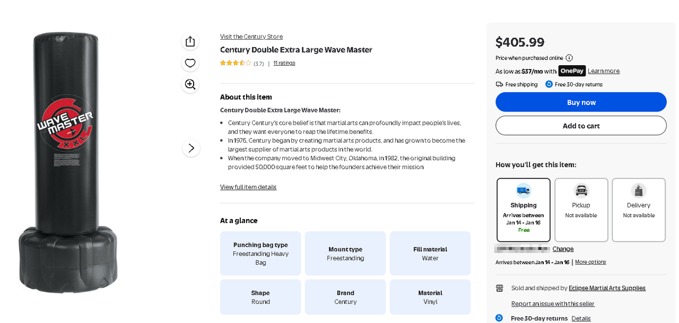Click info icon next to price
Image resolution: width=679 pixels, height=323 pixels.
point(569,58)
